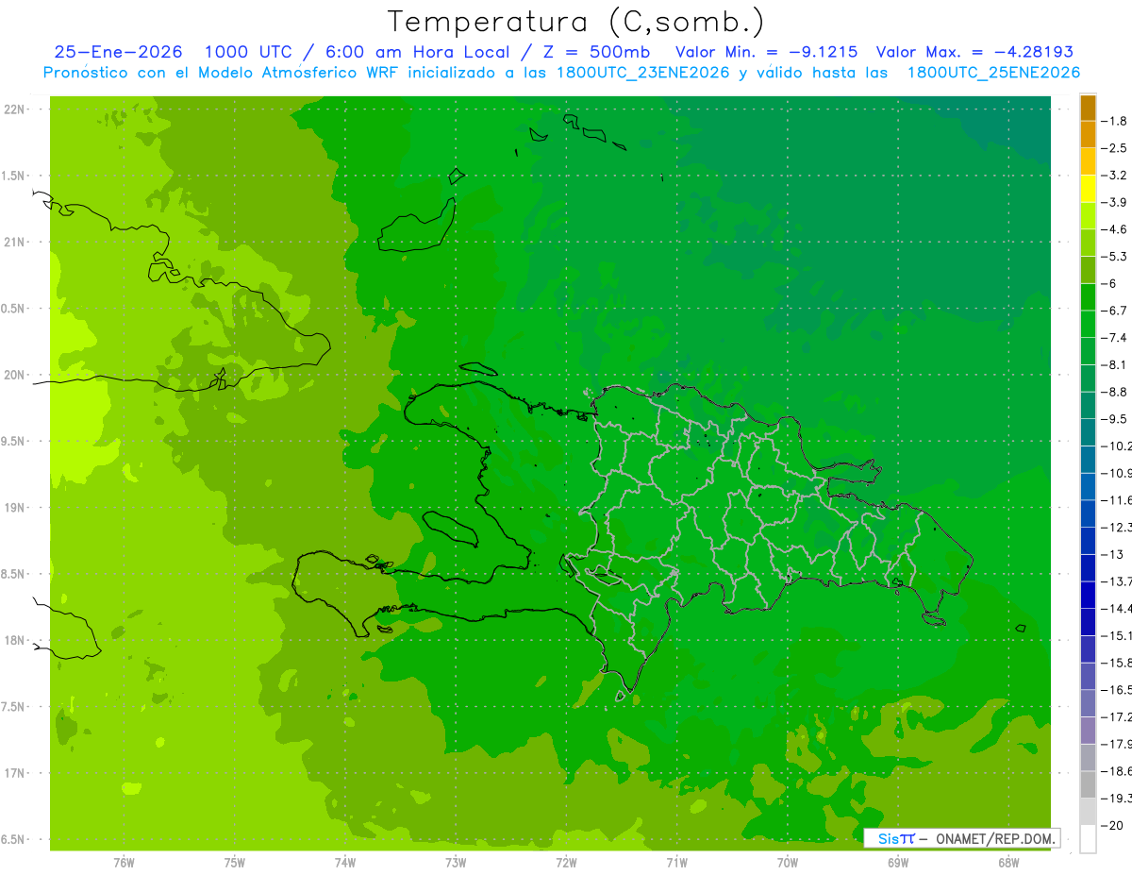Click the '19N' latitude label

tap(13, 508)
